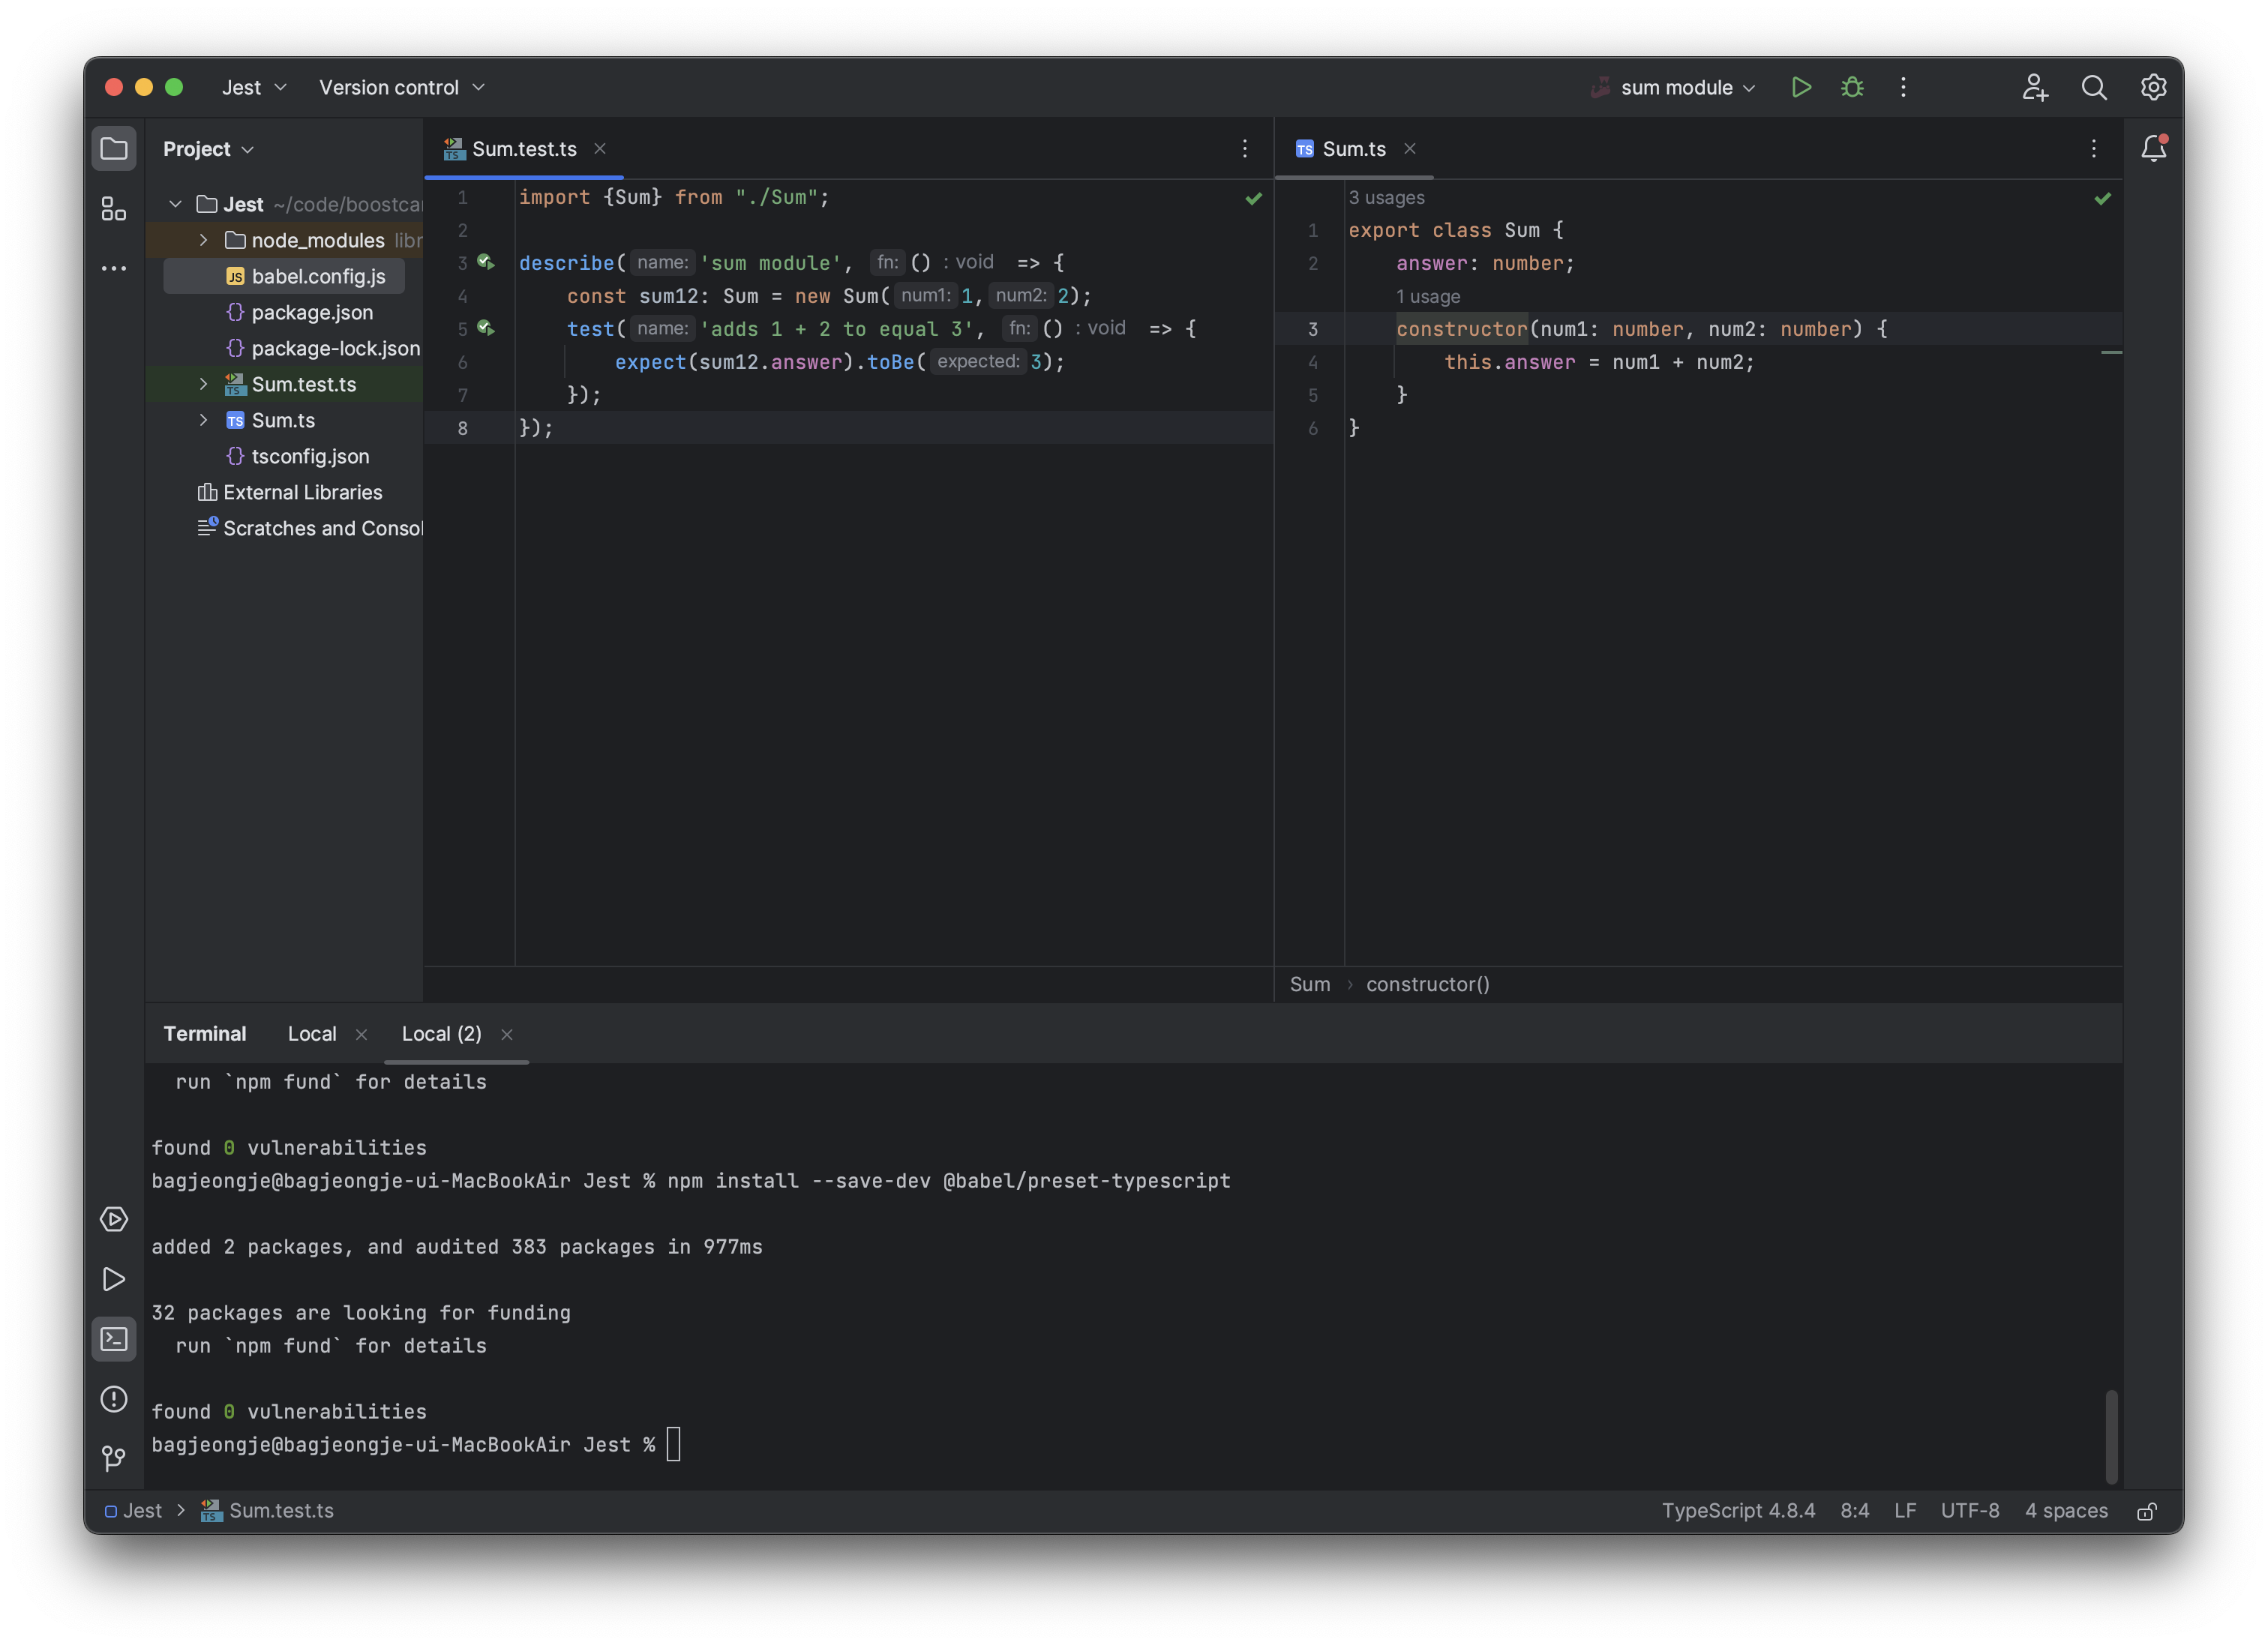Image resolution: width=2268 pixels, height=1645 pixels.
Task: Select the Sum.ts editor tab
Action: pyautogui.click(x=1353, y=149)
